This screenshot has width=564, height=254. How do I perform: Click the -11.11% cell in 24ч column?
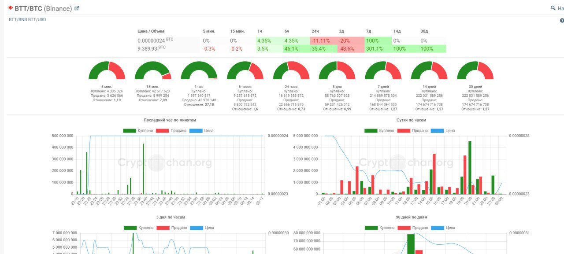(323, 40)
